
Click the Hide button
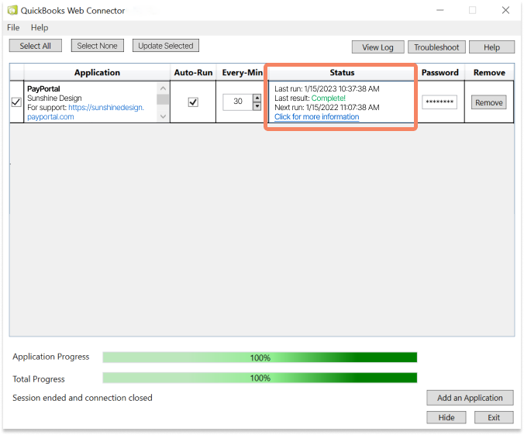coord(446,417)
